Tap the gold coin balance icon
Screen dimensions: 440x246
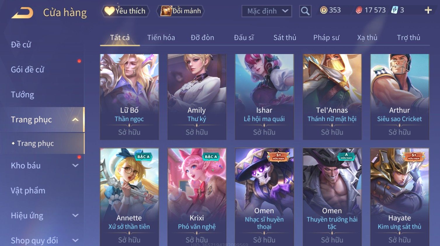coord(324,10)
